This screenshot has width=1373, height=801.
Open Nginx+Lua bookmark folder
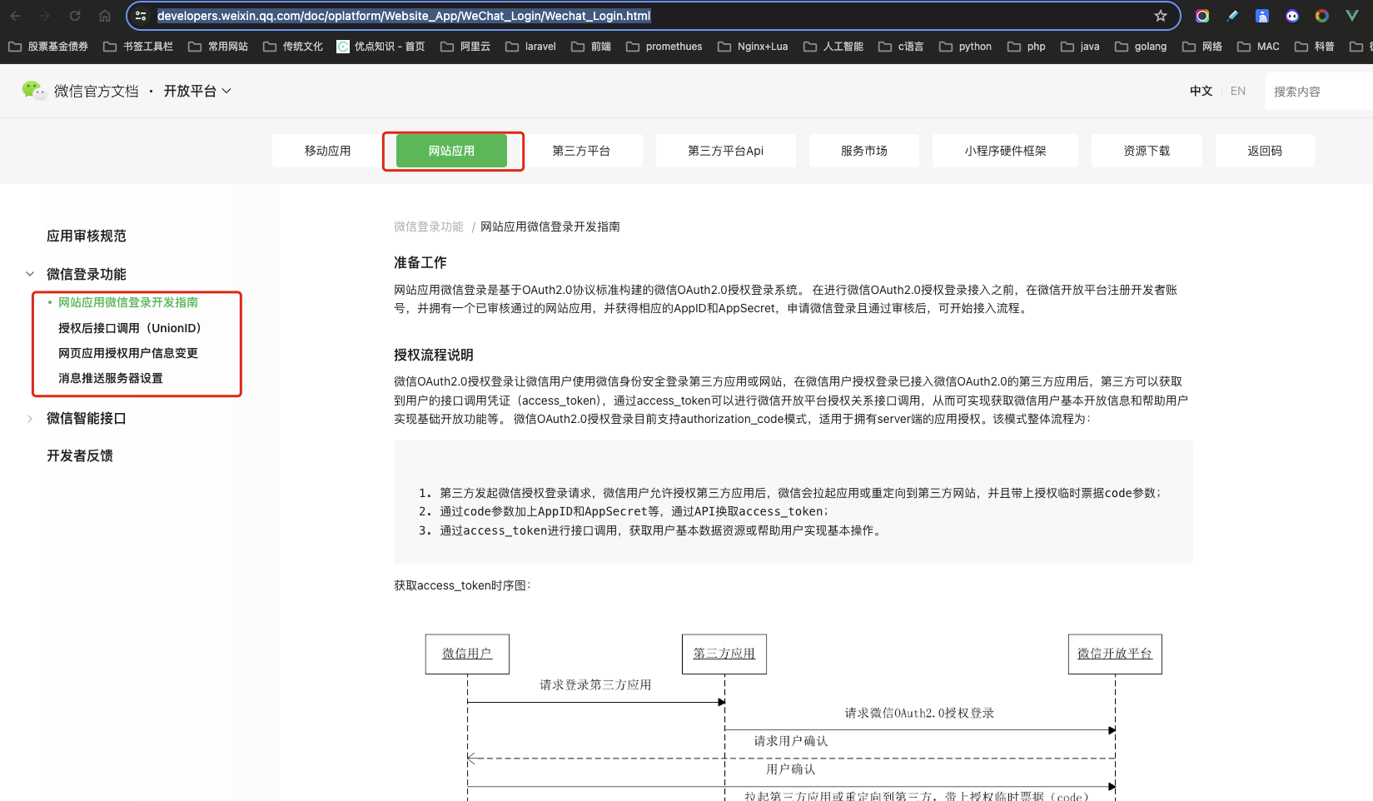tap(753, 47)
